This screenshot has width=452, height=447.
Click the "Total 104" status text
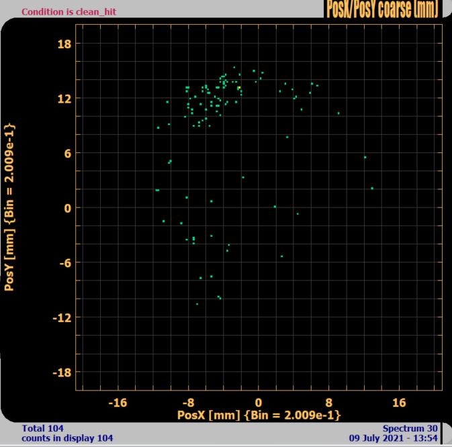tap(44, 428)
